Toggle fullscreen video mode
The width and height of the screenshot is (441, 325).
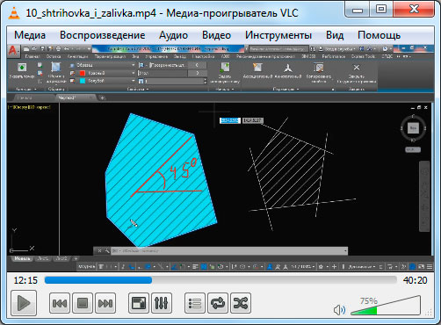(x=139, y=303)
